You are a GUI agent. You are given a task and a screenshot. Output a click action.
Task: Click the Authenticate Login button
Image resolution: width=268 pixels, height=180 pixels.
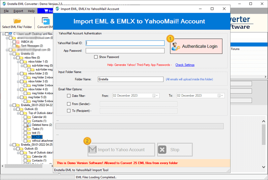coord(196,46)
